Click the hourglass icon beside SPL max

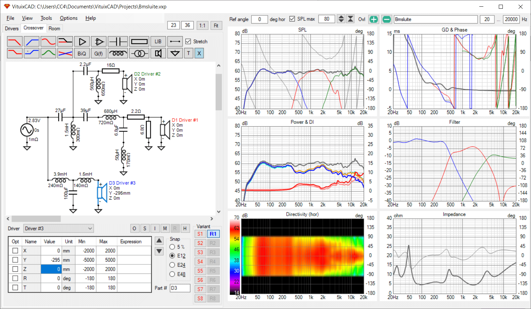coord(350,19)
